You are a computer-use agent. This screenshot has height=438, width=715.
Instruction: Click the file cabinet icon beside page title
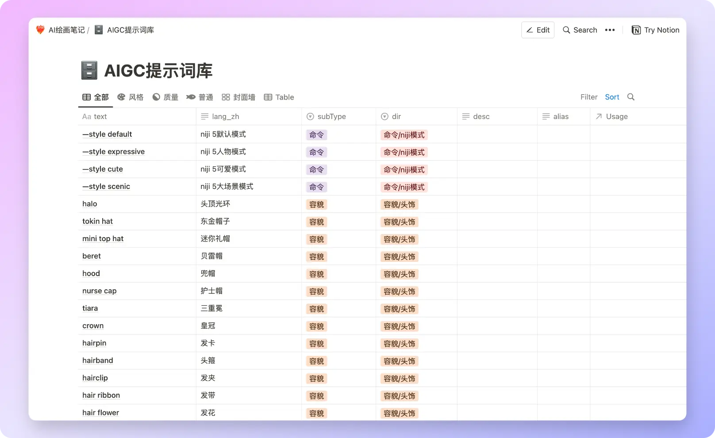pos(89,71)
